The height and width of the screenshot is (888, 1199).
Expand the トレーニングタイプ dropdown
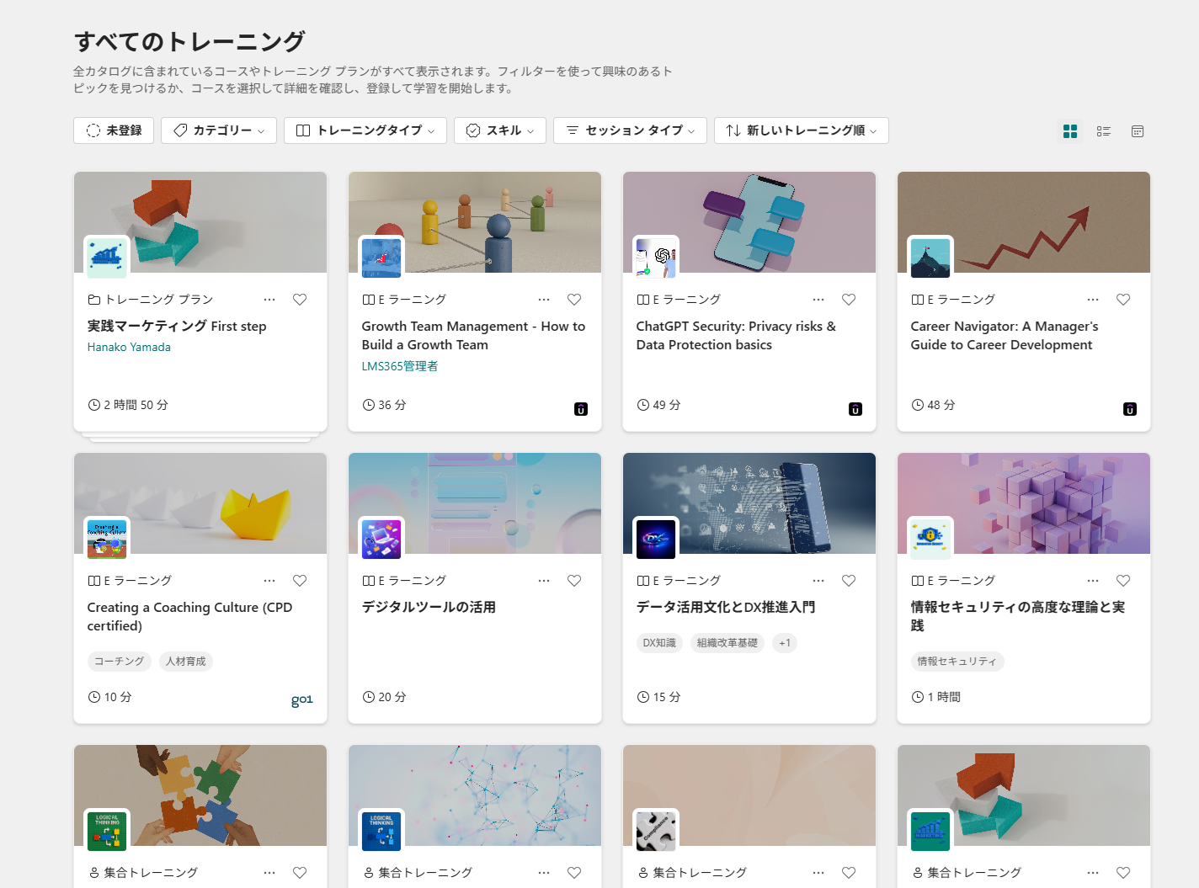coord(365,130)
